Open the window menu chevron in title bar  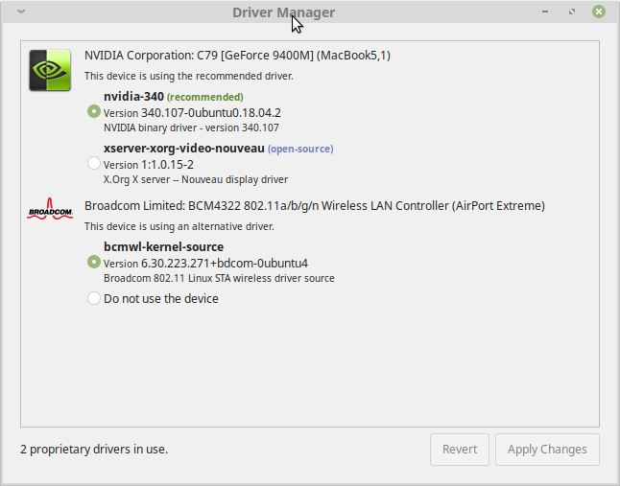click(21, 12)
